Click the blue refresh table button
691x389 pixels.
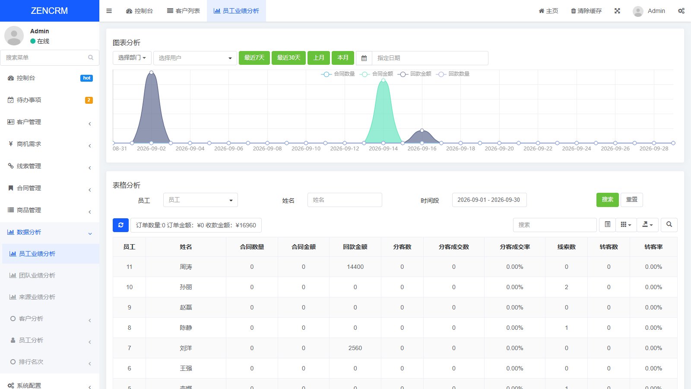pyautogui.click(x=120, y=225)
